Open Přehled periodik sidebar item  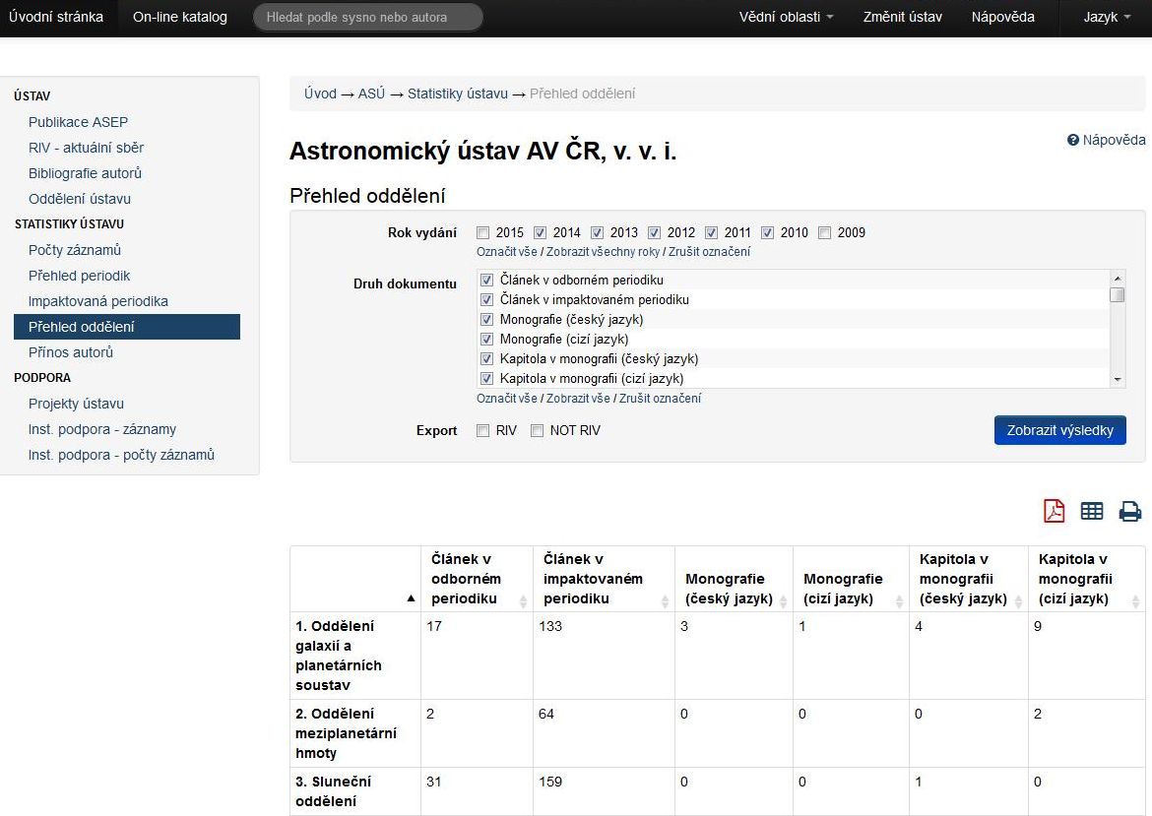pos(79,277)
